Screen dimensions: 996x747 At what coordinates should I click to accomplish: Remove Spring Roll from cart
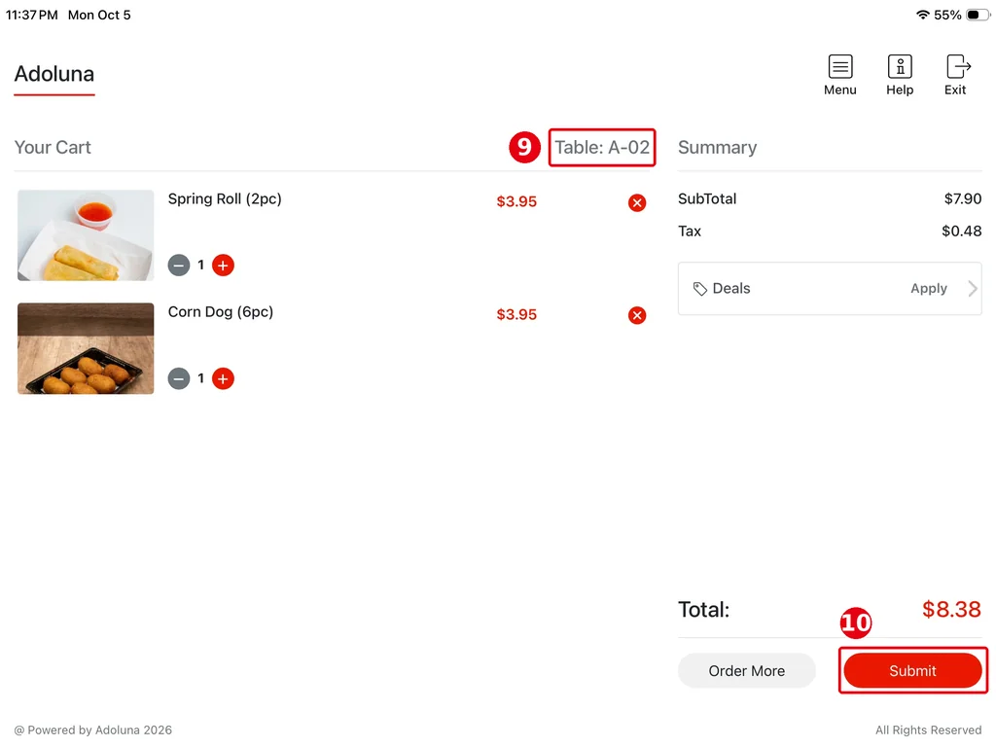[x=636, y=202]
